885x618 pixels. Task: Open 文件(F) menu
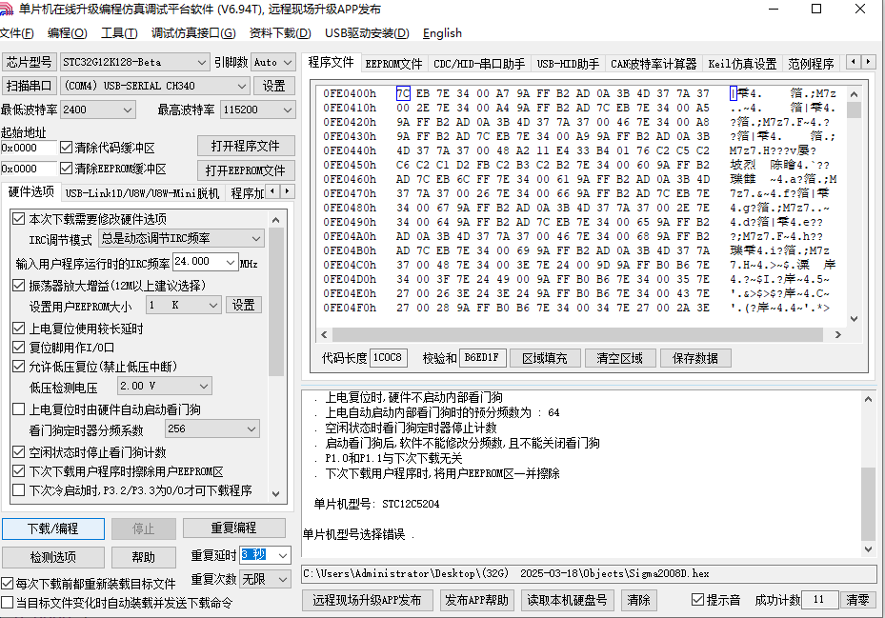click(x=17, y=33)
